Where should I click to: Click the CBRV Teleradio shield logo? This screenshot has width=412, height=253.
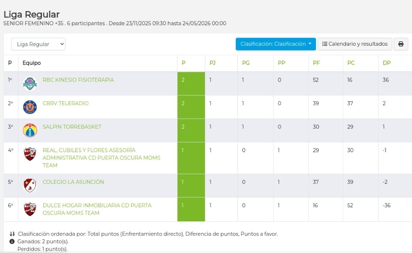pyautogui.click(x=30, y=107)
